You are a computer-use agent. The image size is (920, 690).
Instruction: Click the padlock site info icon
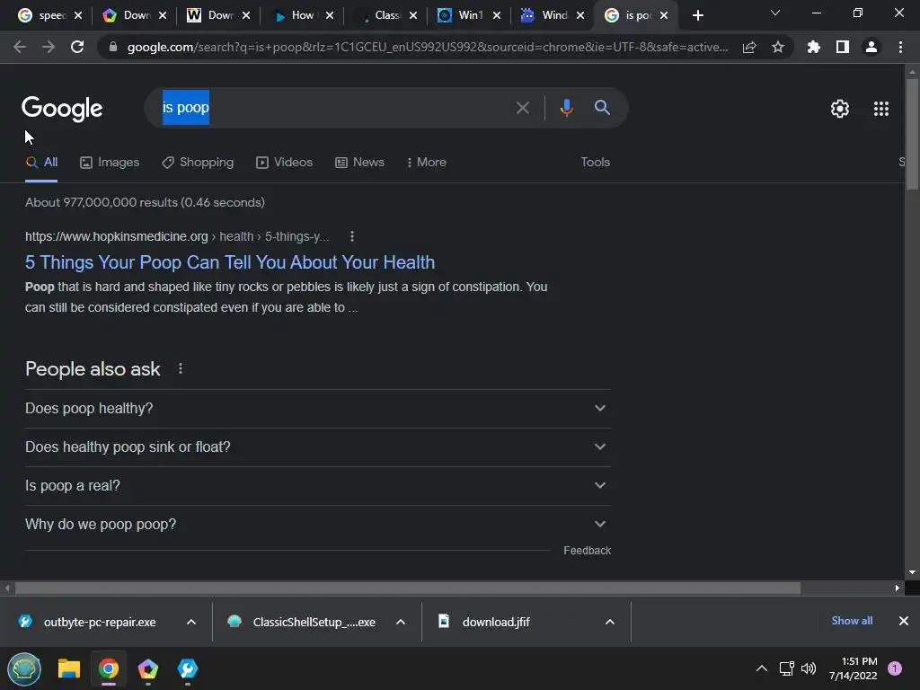click(113, 47)
